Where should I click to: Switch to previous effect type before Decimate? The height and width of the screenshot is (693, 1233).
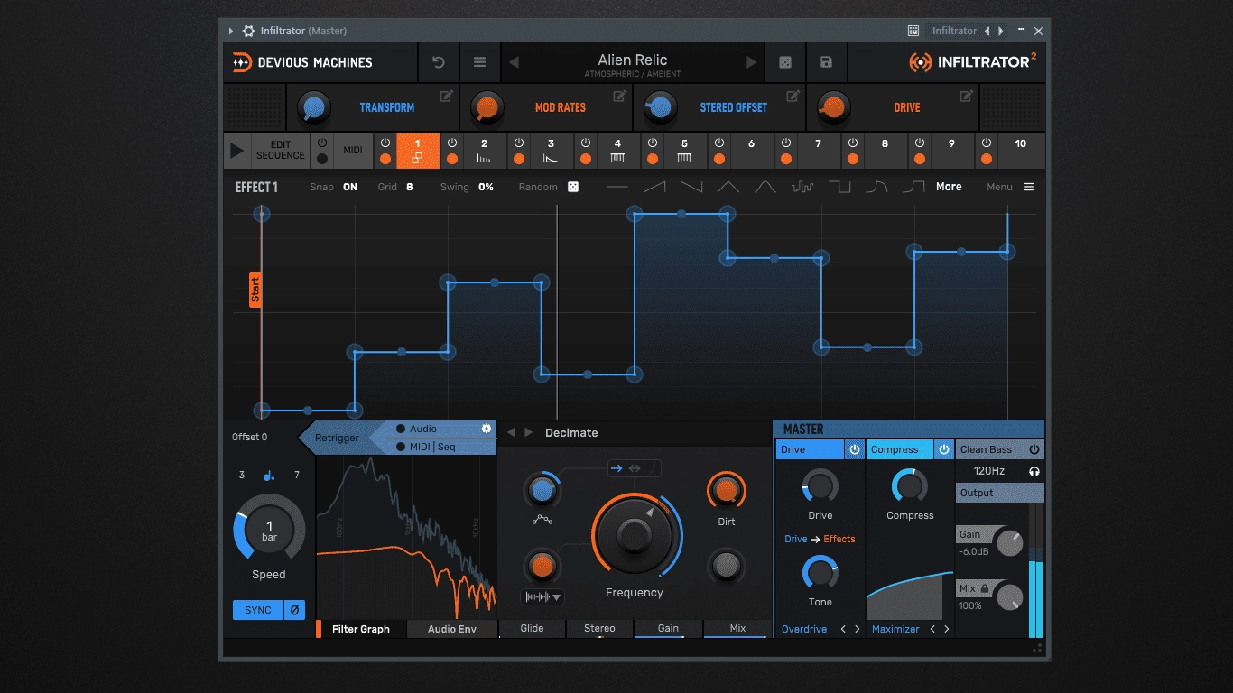point(511,433)
